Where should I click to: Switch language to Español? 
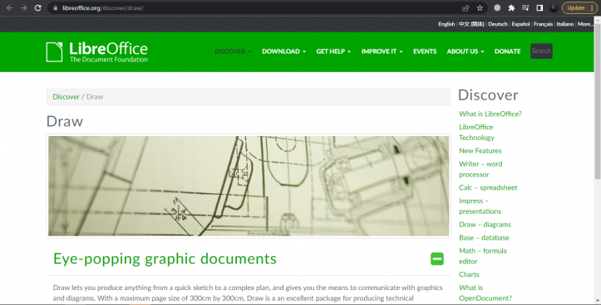coord(520,24)
